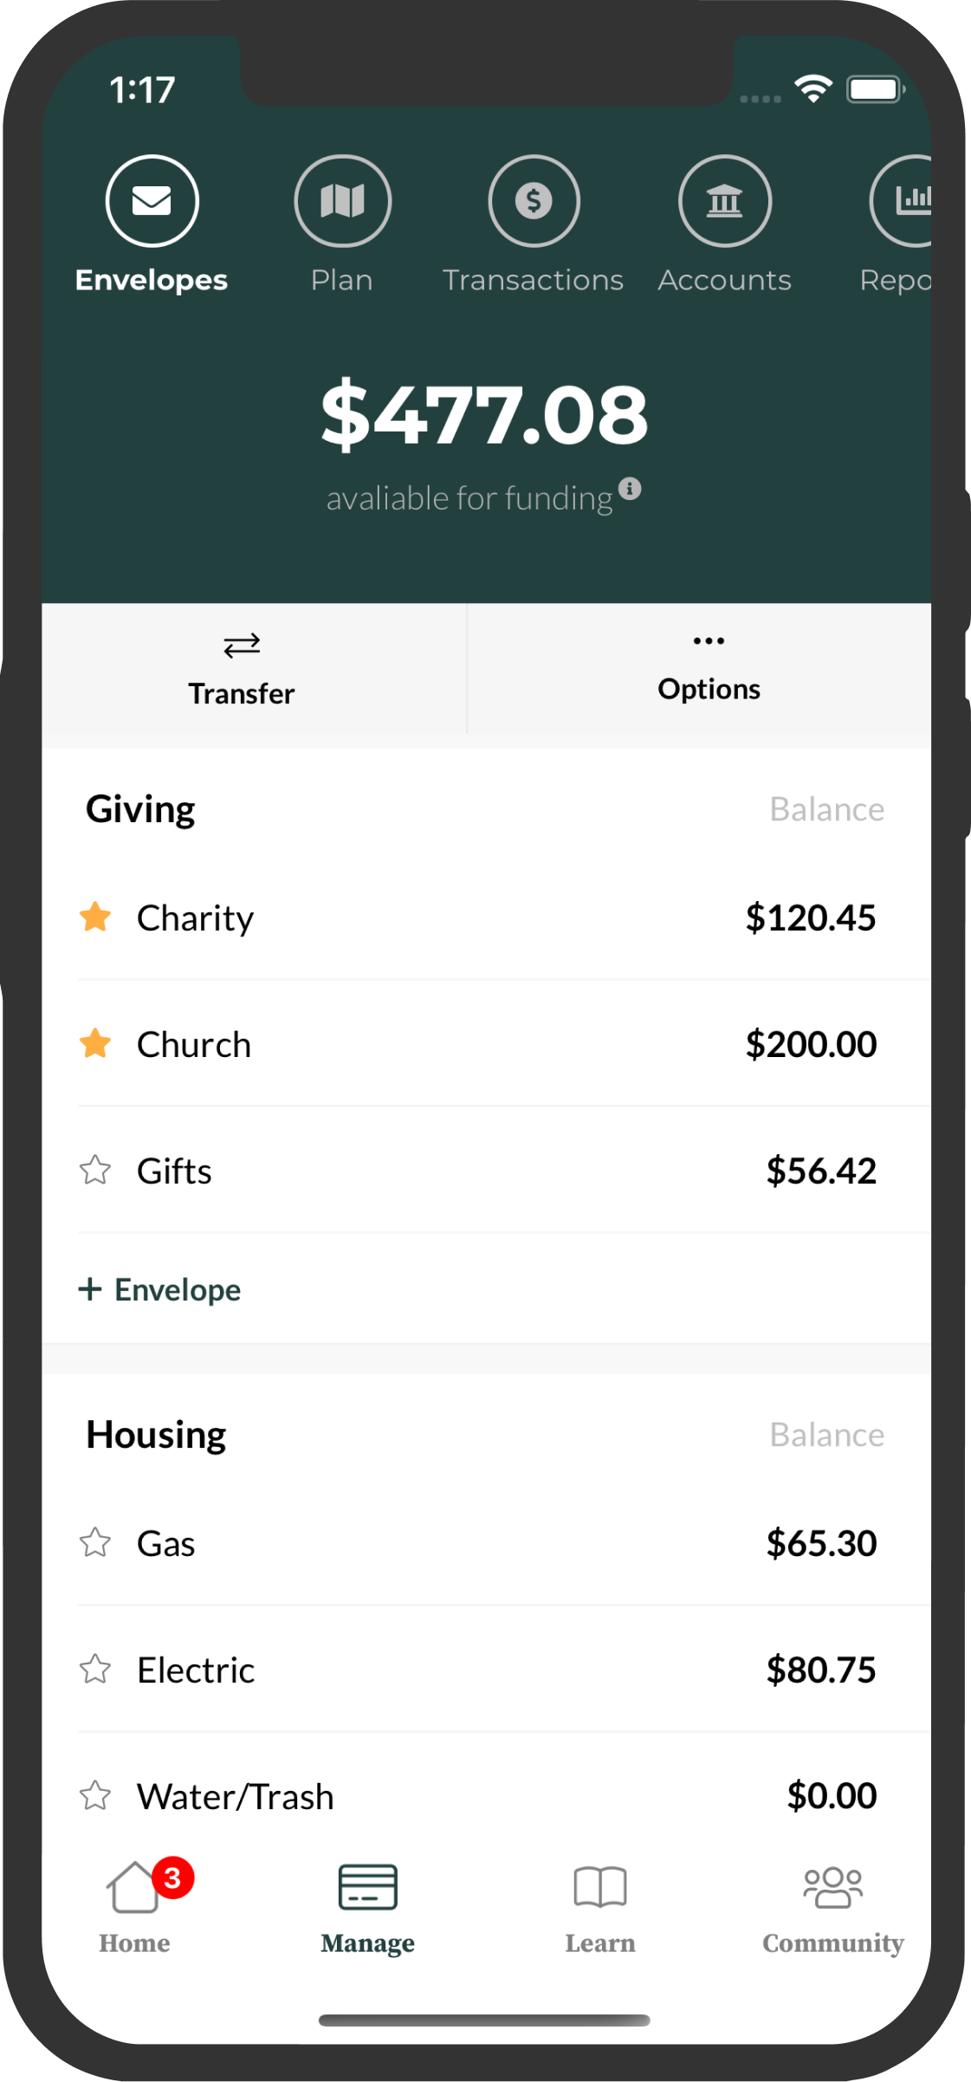Viewport: 971px width, 2082px height.
Task: Unfavorite the Charity envelope star
Action: tap(95, 917)
